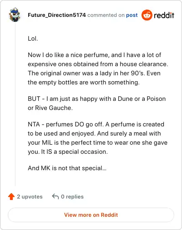Click the "commented on" header text
The image size is (182, 230).
pos(106,15)
